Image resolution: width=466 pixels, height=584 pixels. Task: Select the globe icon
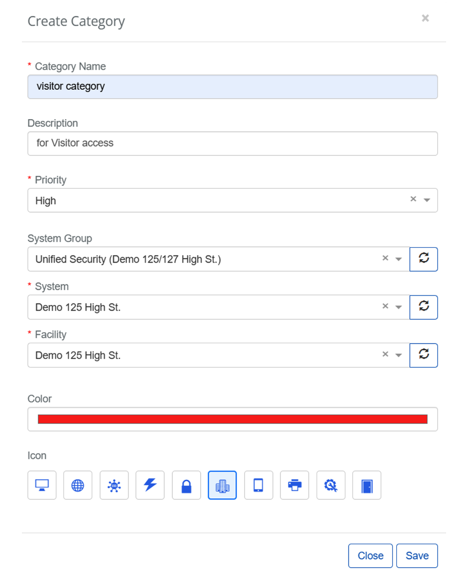point(78,485)
